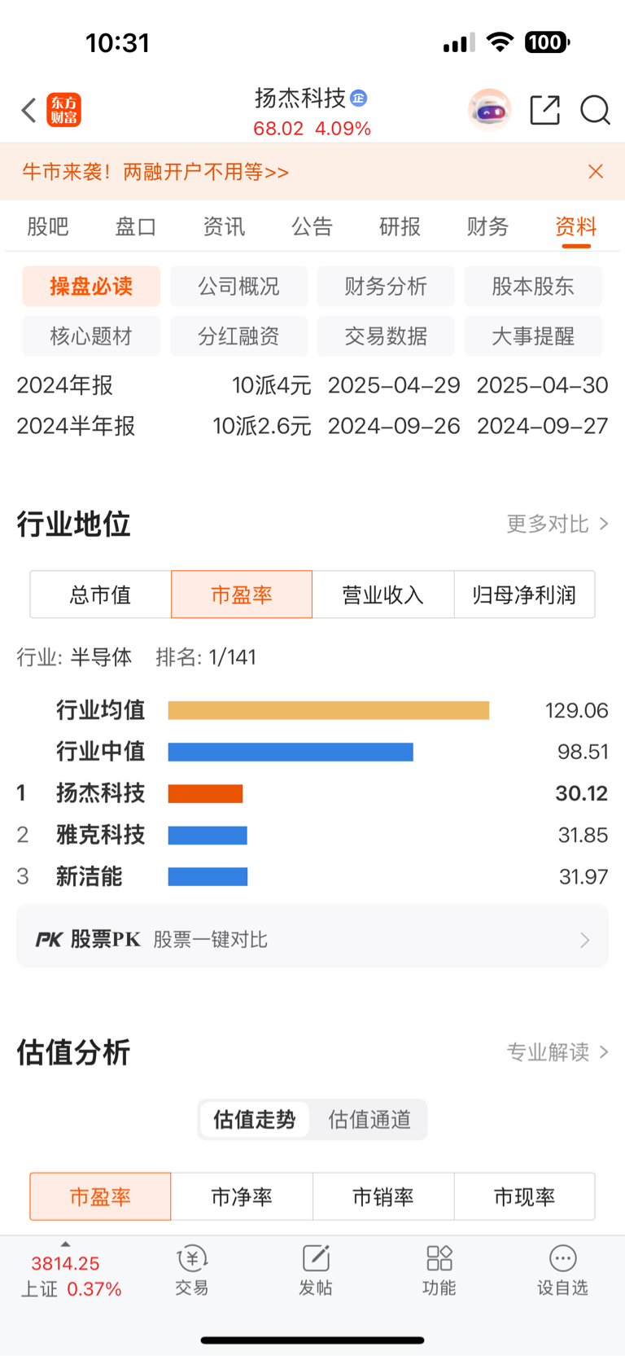
Task: Tap the 10:31 clock in status bar
Action: 118,42
